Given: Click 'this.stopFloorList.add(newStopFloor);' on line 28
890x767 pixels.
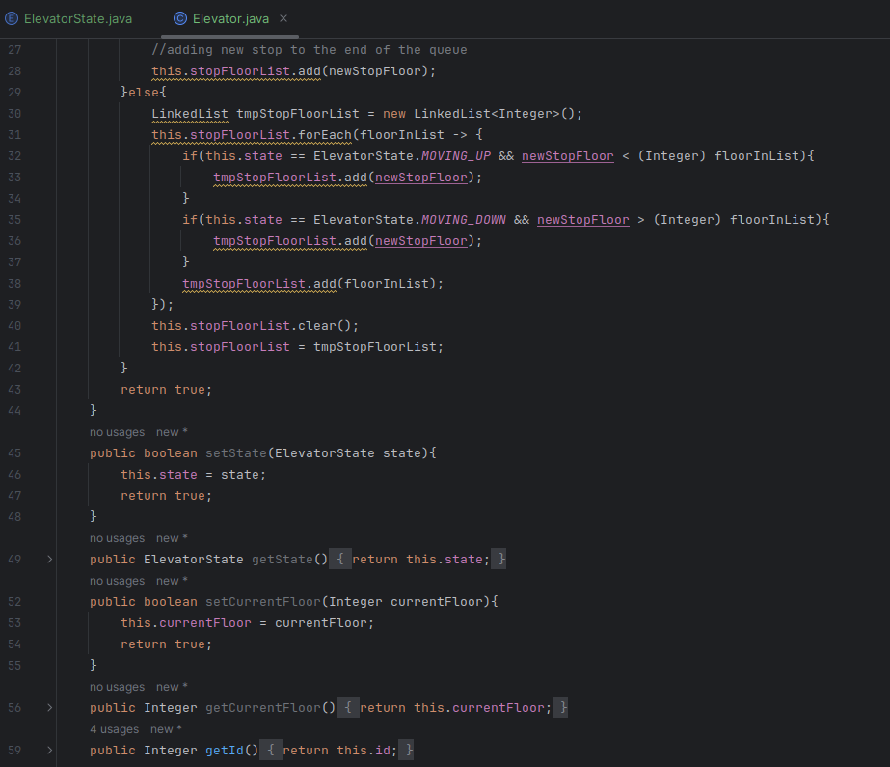Looking at the screenshot, I should 293,71.
